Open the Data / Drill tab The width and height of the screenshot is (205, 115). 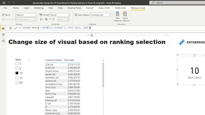pos(104,8)
